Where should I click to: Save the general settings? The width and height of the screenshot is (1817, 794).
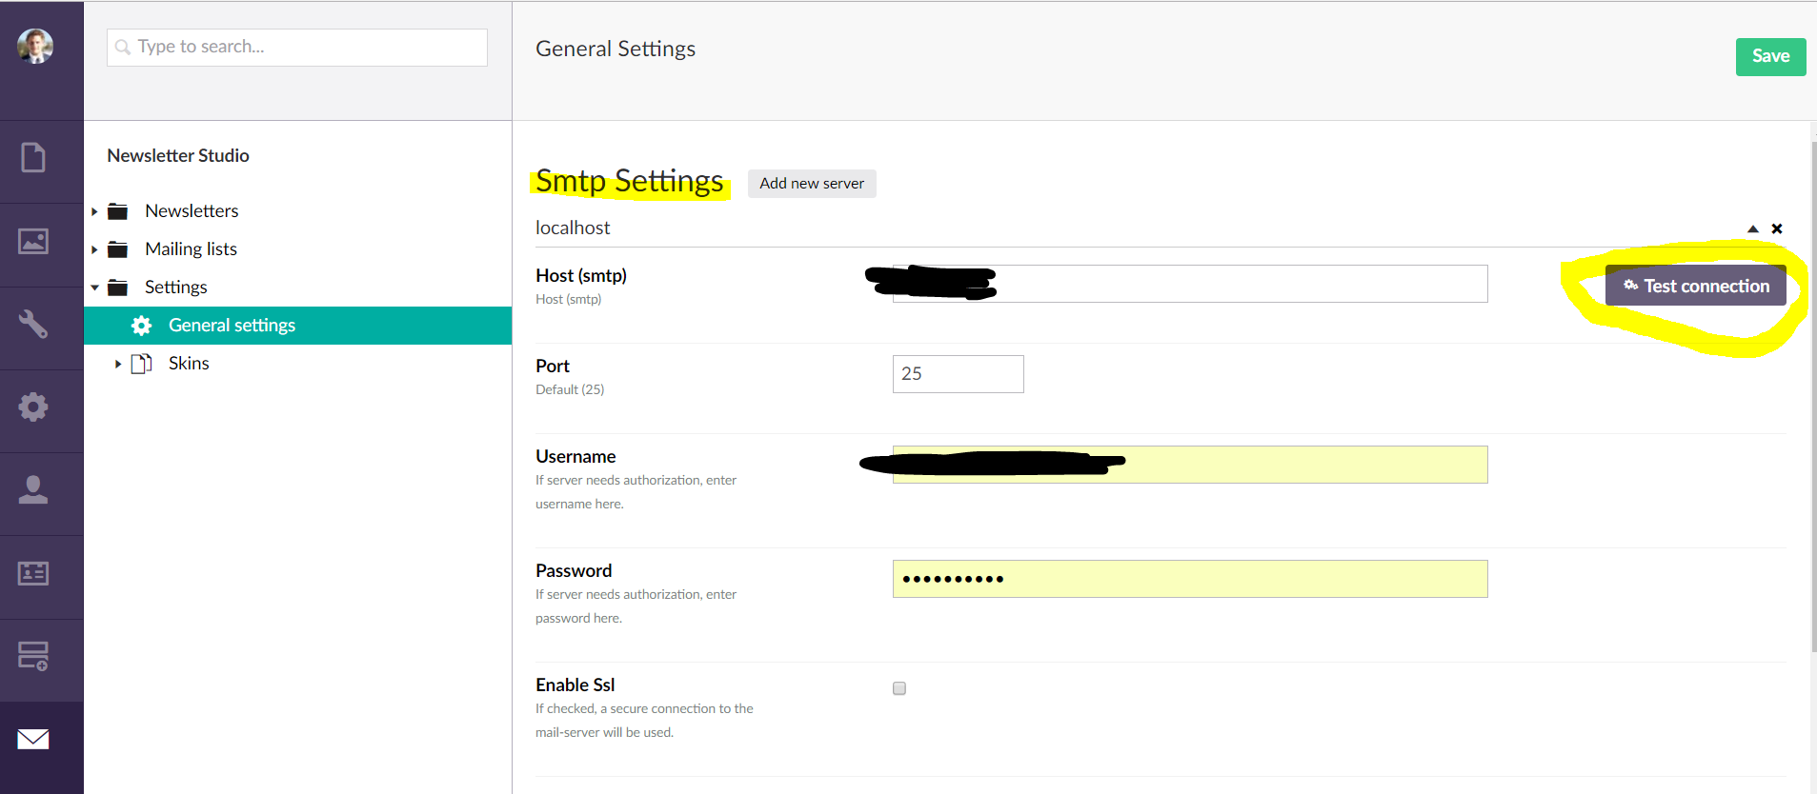tap(1770, 56)
